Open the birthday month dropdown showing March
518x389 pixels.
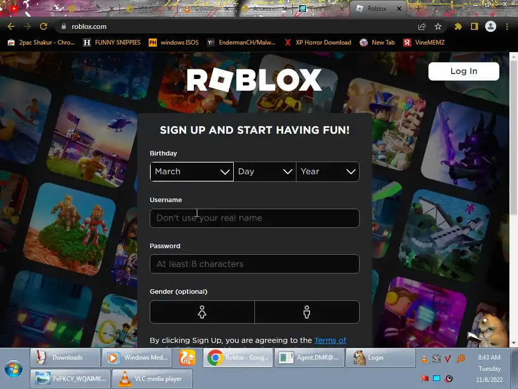192,171
